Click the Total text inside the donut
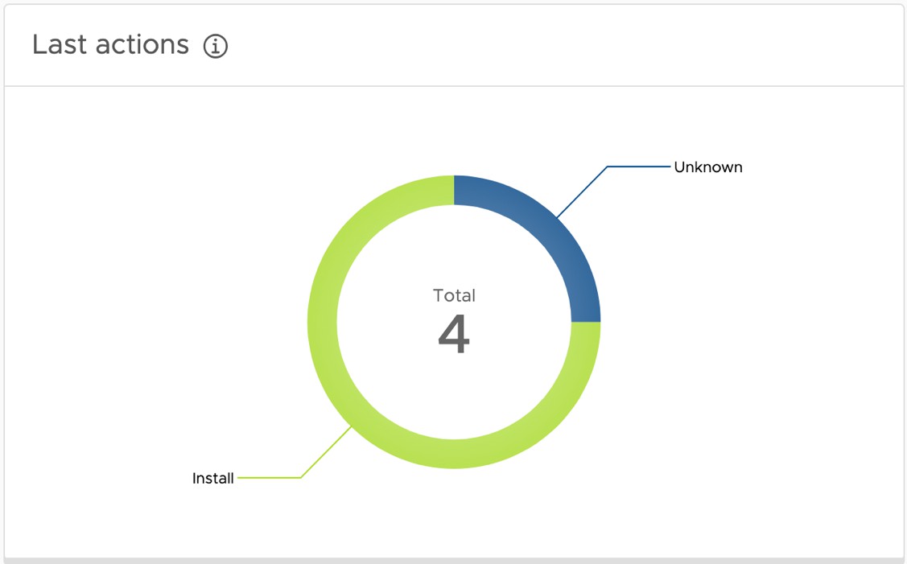907x564 pixels. click(454, 295)
